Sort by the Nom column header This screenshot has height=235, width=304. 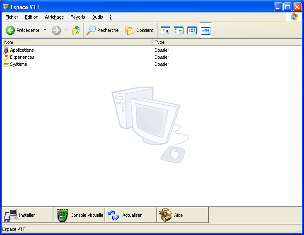coord(77,42)
